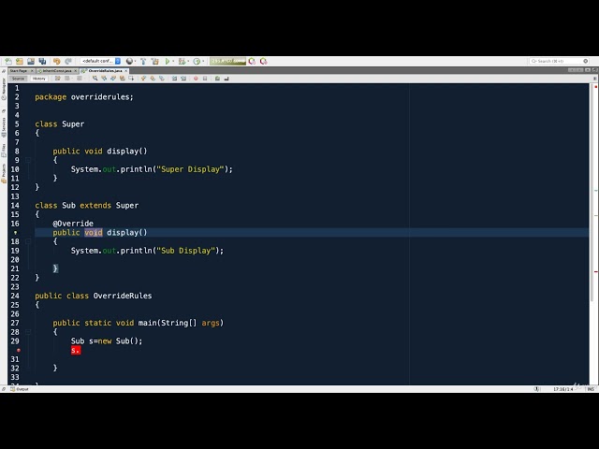Click the New File toolbar icon
The height and width of the screenshot is (449, 599).
[x=8, y=61]
